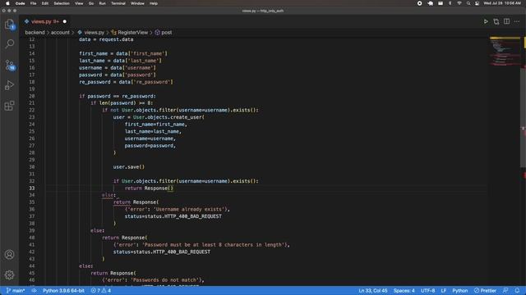Open the Wi-Fi menu bar icon
Image resolution: width=526 pixels, height=295 pixels.
tap(459, 3)
